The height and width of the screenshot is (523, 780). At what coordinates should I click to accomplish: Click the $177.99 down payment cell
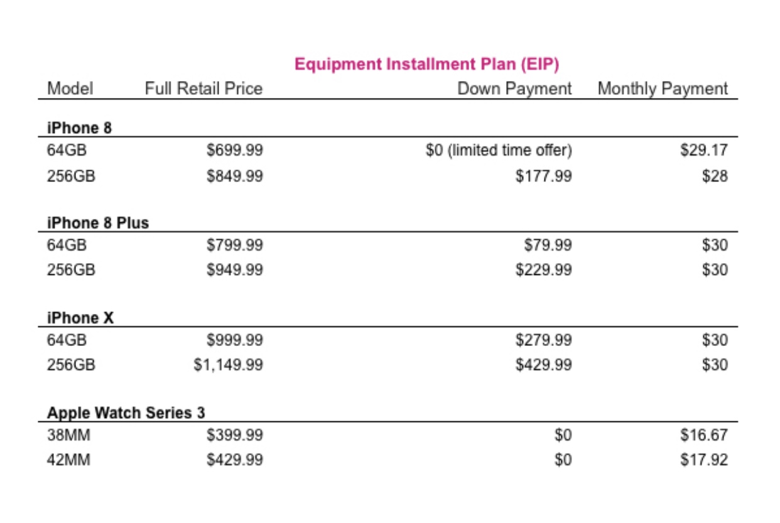tap(544, 176)
